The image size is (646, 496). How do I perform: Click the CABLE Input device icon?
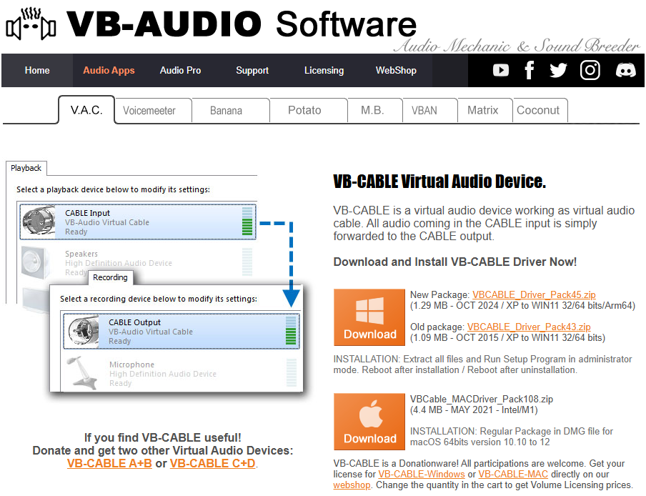[39, 222]
